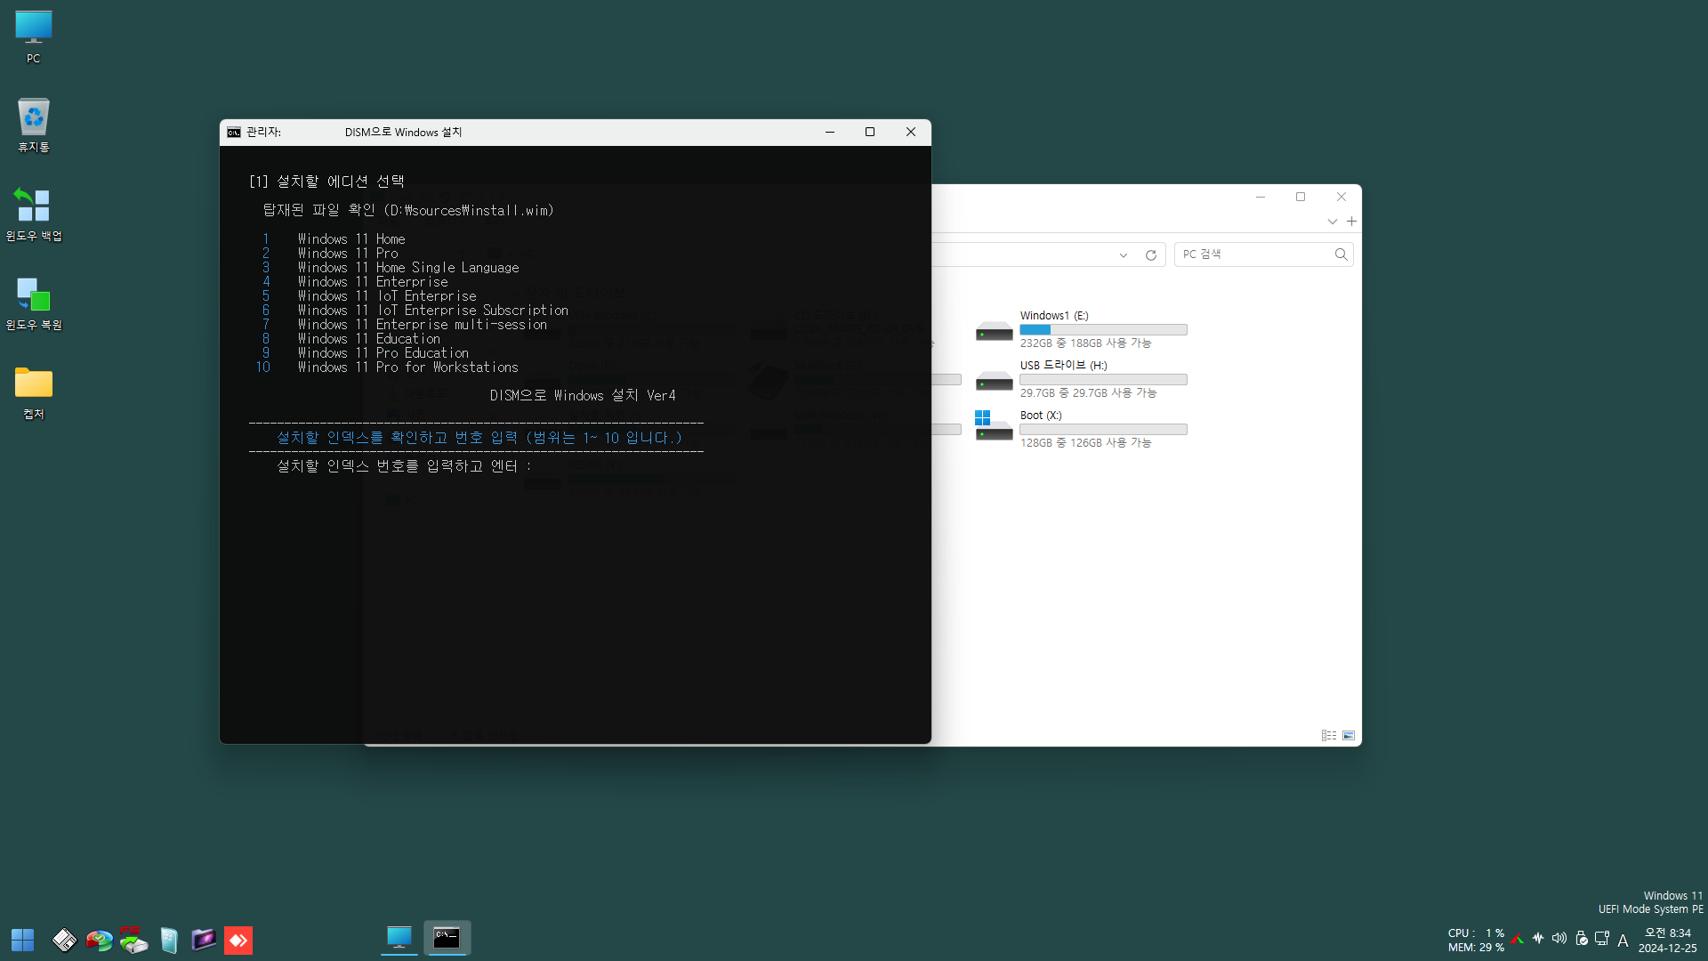Select the USB 드라이브 (H:) drive
The height and width of the screenshot is (961, 1708).
click(1082, 379)
